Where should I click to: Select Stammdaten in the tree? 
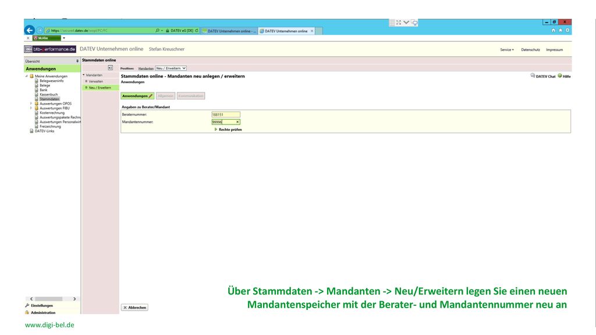[x=49, y=99]
